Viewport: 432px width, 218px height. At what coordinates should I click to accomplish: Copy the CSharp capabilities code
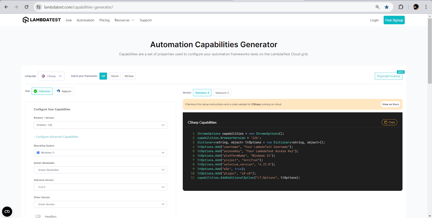389,122
